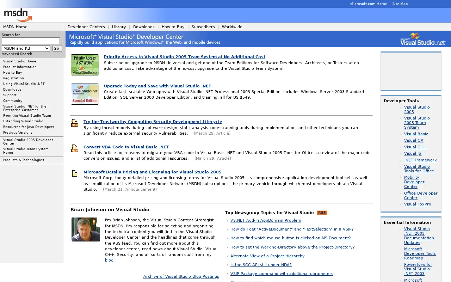Click the MSDN logo

pyautogui.click(x=18, y=15)
